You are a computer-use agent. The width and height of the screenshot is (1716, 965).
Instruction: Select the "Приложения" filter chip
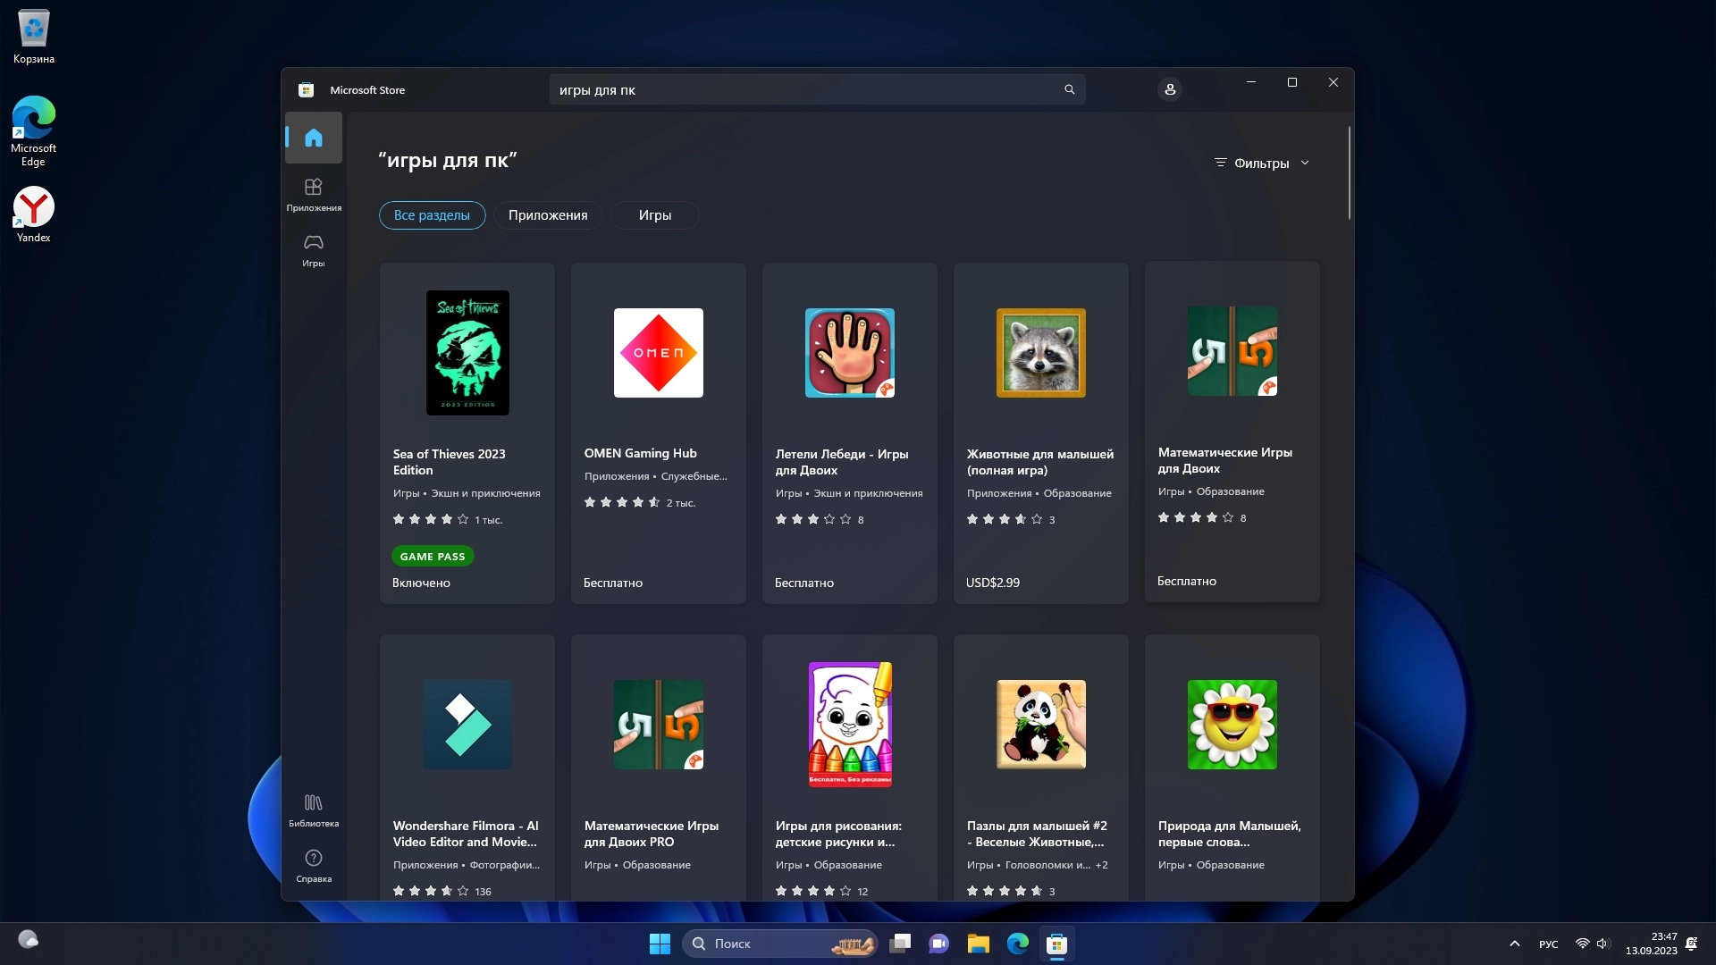548,215
